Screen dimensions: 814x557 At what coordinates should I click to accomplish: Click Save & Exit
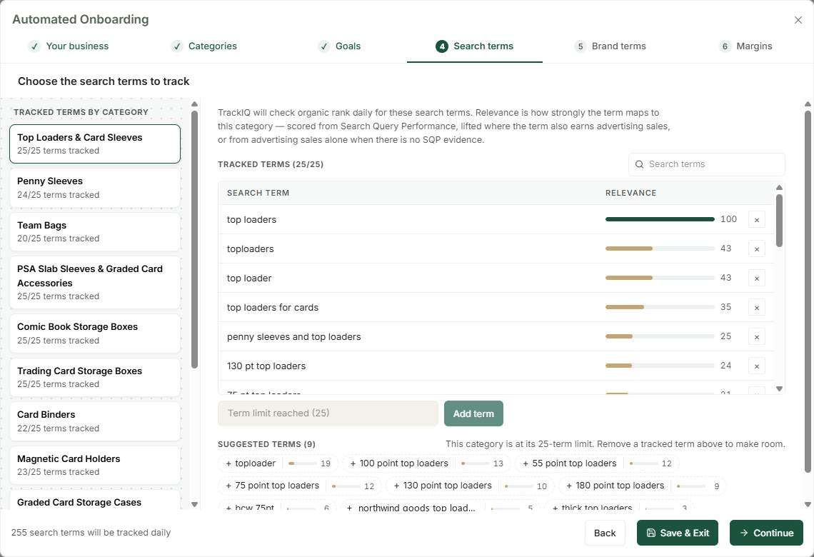click(x=678, y=533)
